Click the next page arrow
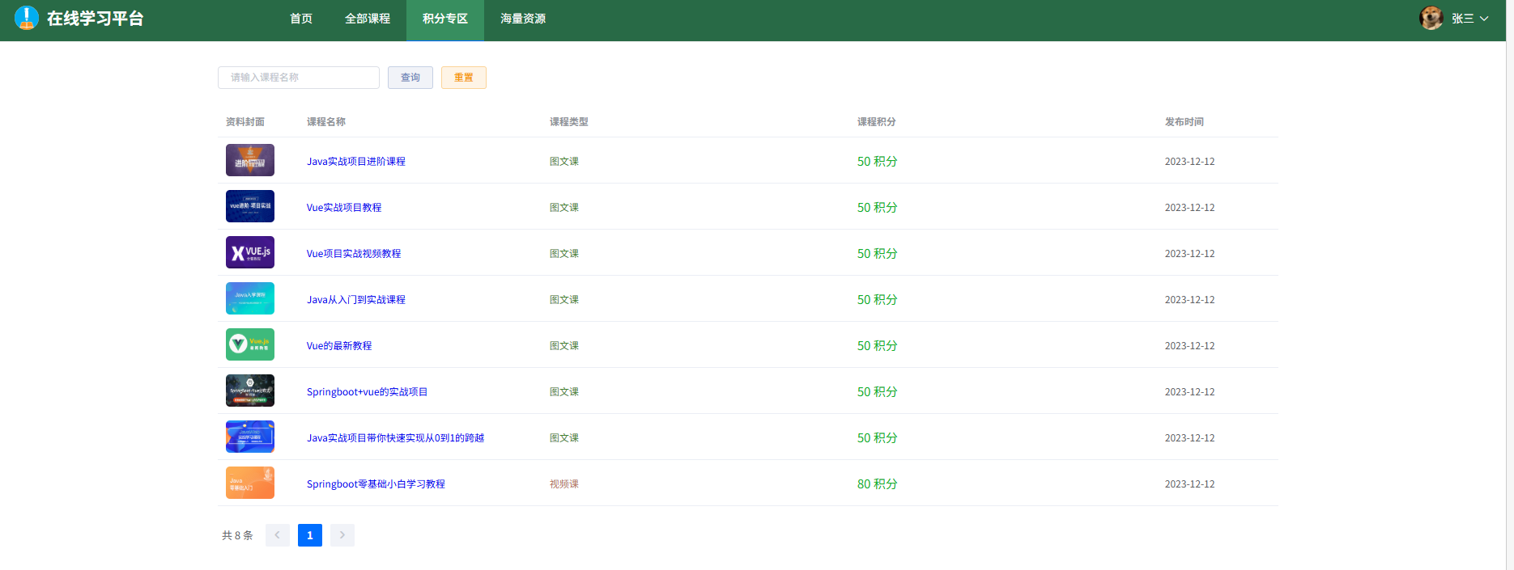This screenshot has height=570, width=1514. [x=342, y=535]
